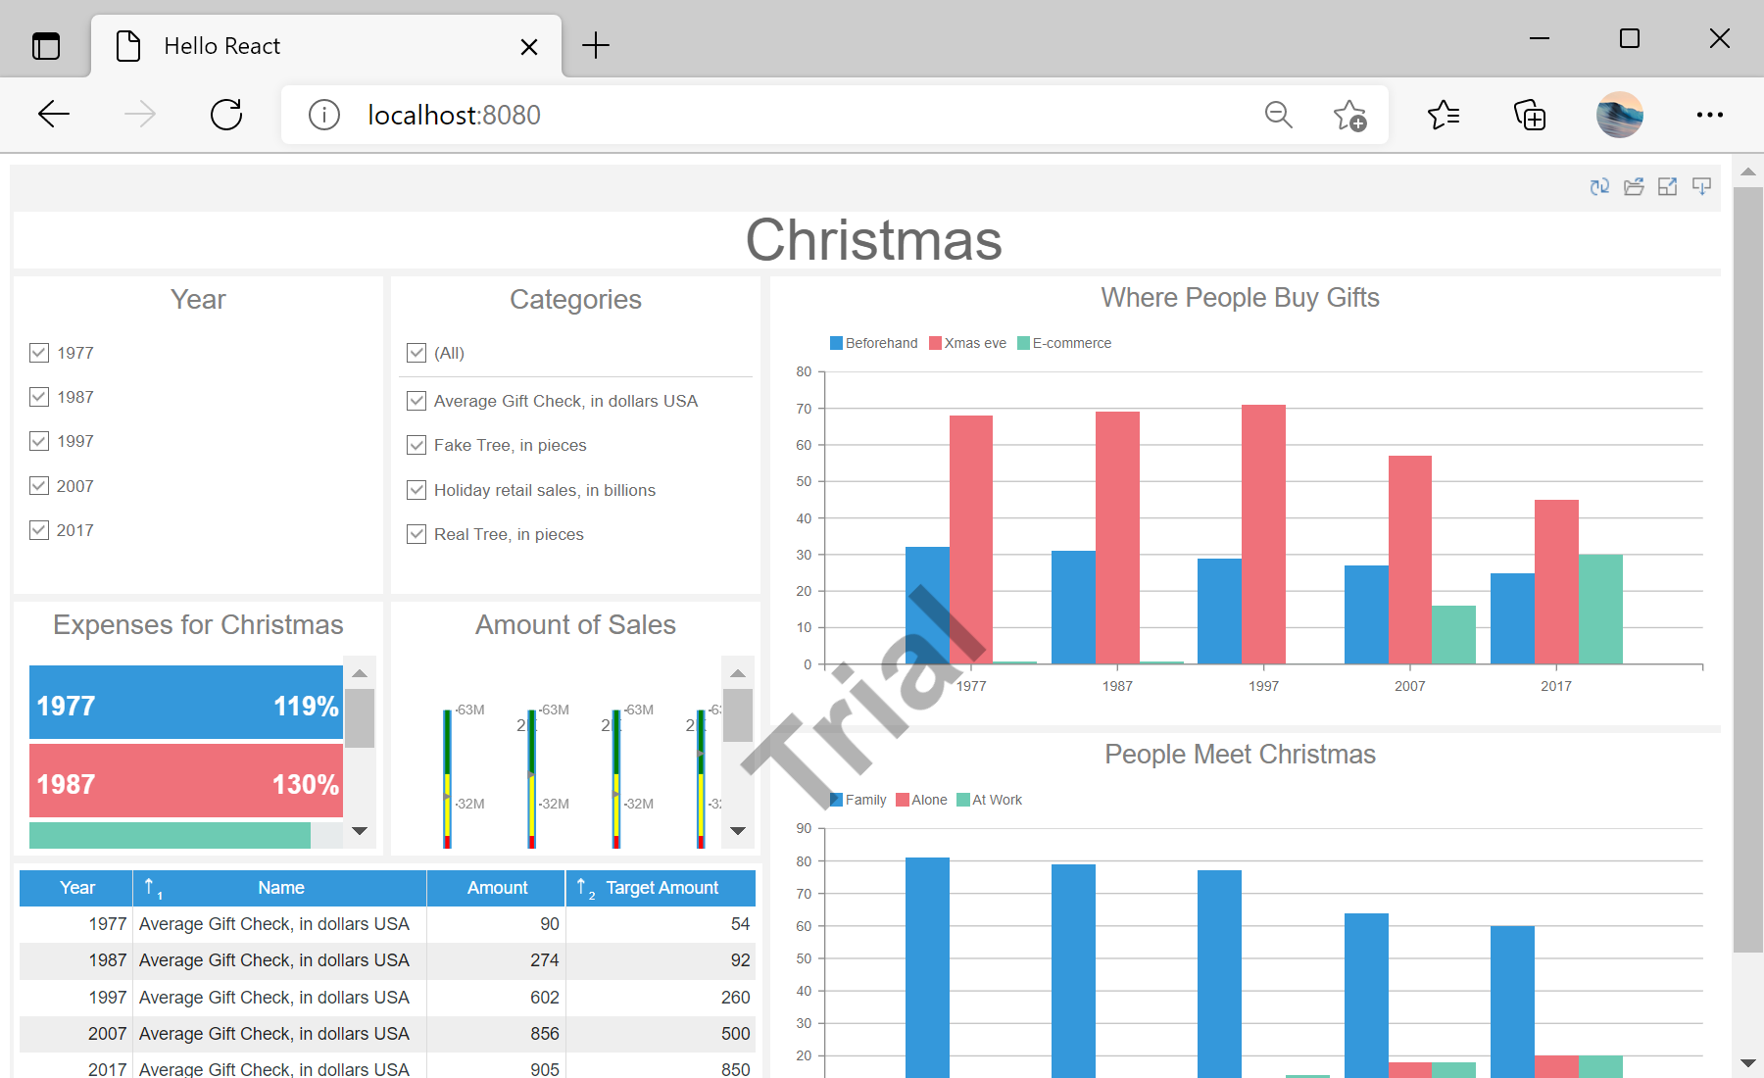Image resolution: width=1764 pixels, height=1078 pixels.
Task: Switch dashboard to full screen mode
Action: coord(1667,186)
